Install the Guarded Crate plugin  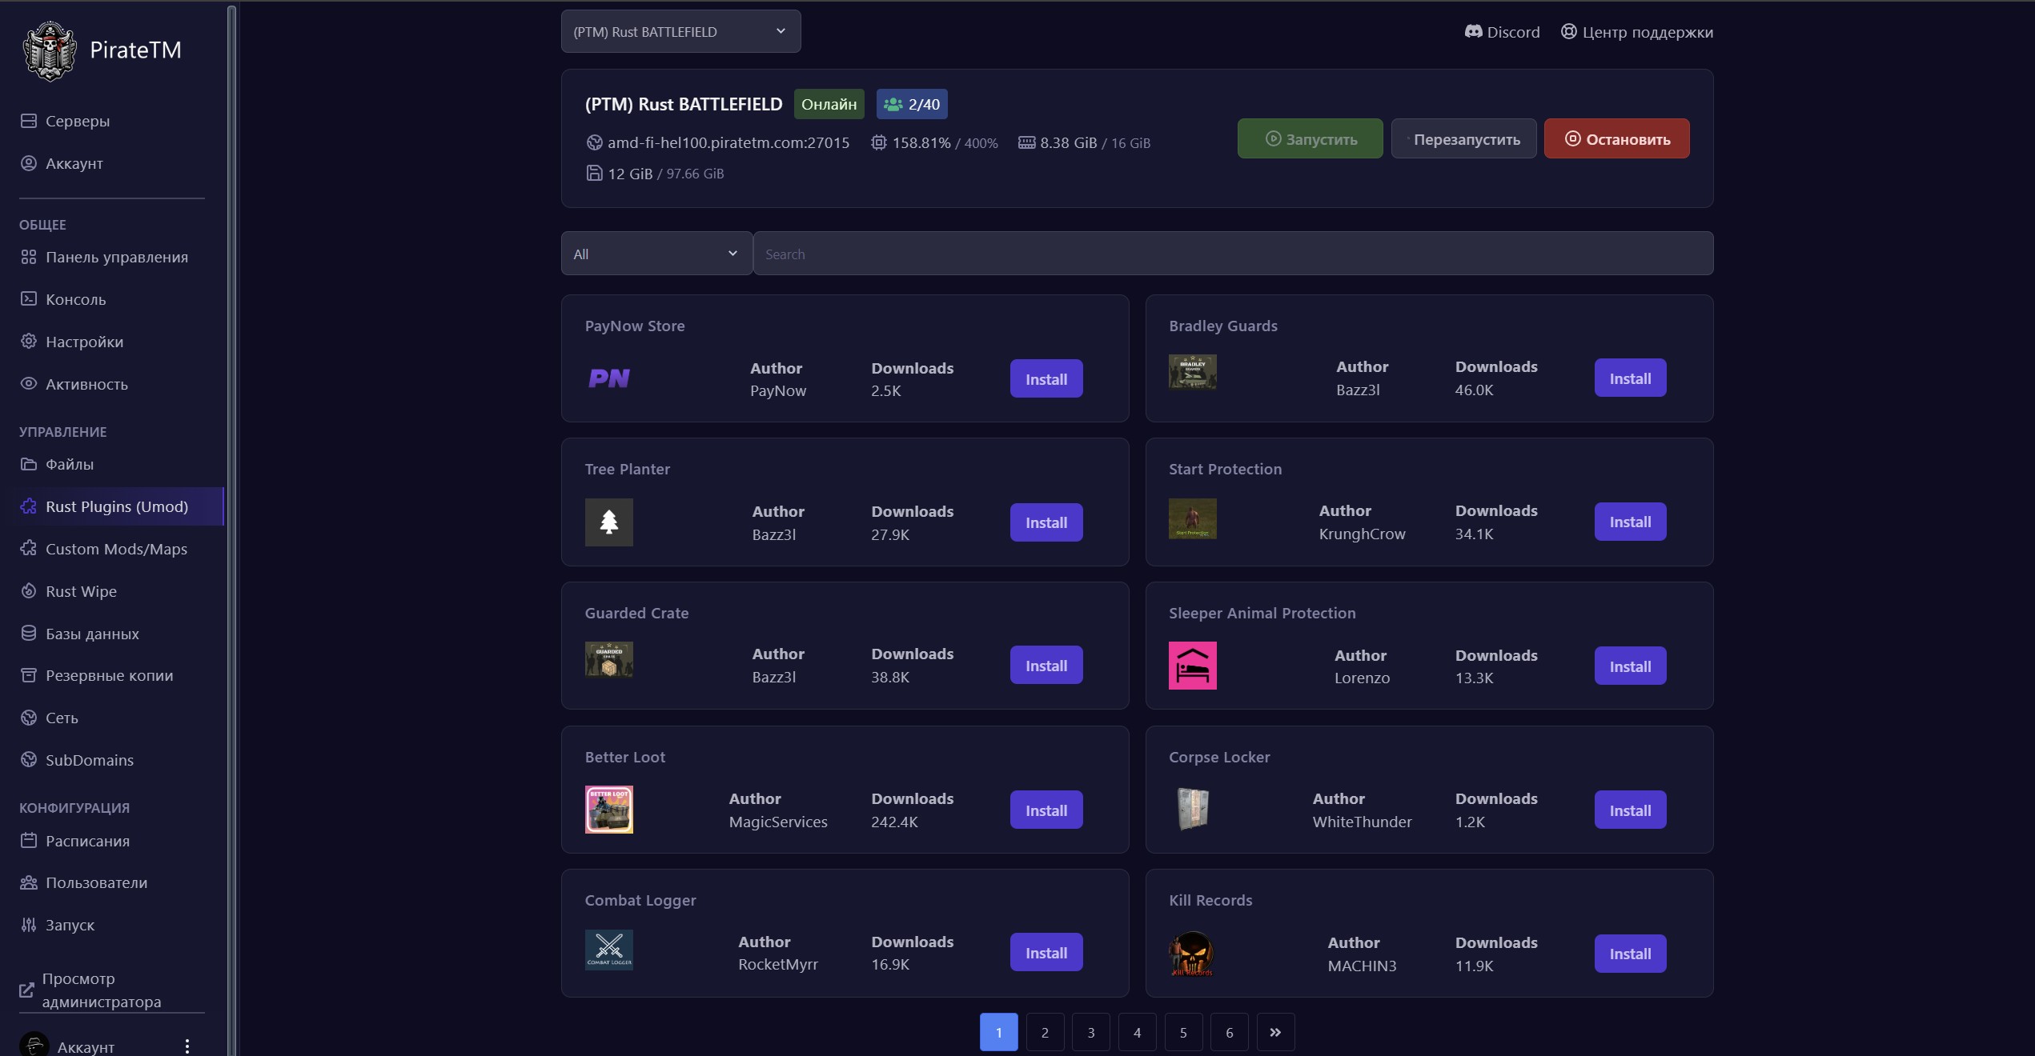click(1046, 666)
